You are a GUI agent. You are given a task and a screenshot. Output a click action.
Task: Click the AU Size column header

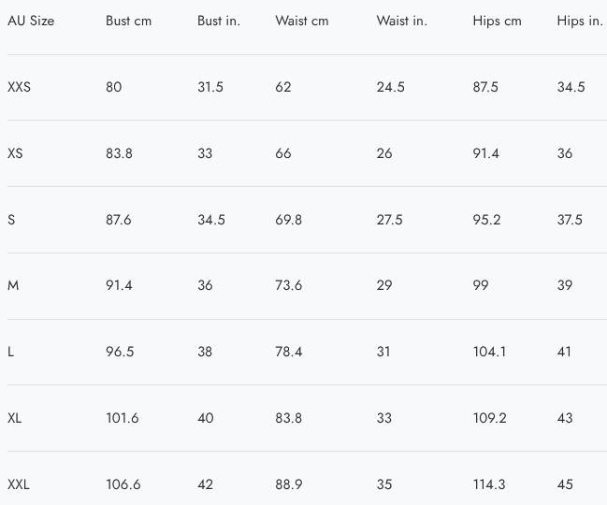click(31, 21)
